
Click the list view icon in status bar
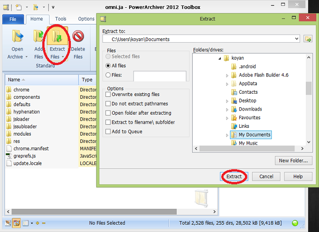[25, 223]
